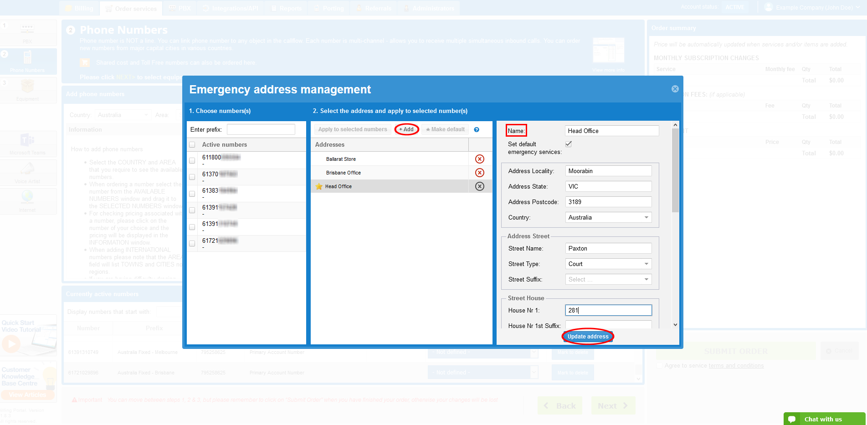Close the Emergency address management dialog
The image size is (867, 425).
[x=675, y=89]
